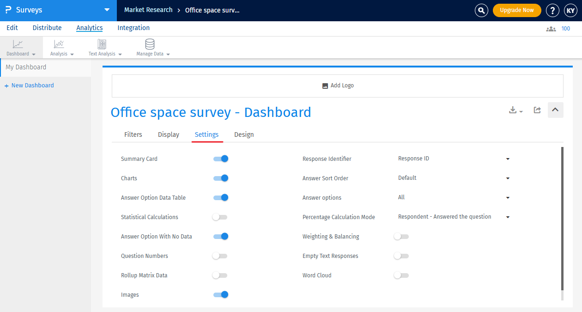582x312 pixels.
Task: Click the Upgrade Now button
Action: [x=517, y=10]
